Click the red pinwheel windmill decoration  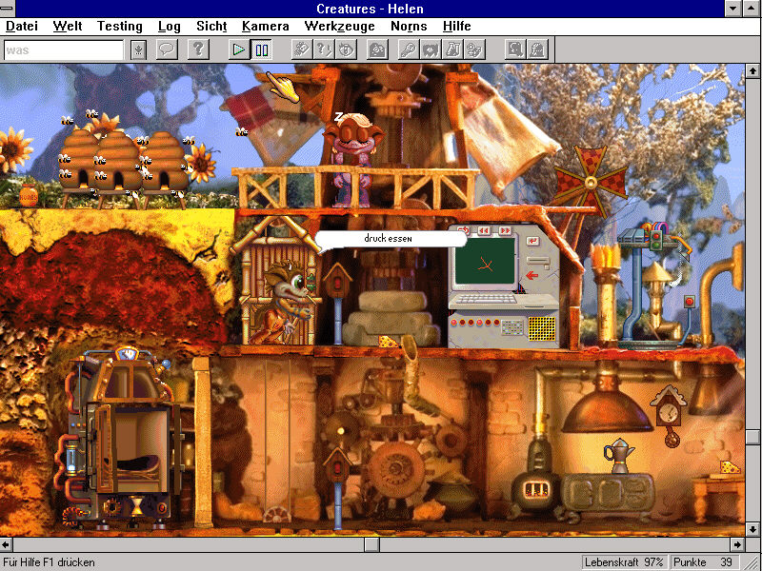point(591,182)
